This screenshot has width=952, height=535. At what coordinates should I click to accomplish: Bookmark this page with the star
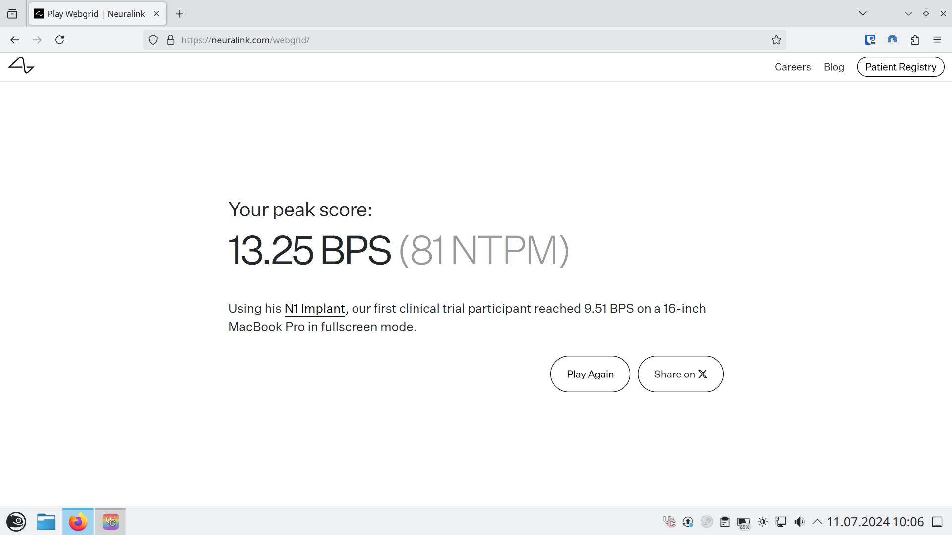pos(776,40)
